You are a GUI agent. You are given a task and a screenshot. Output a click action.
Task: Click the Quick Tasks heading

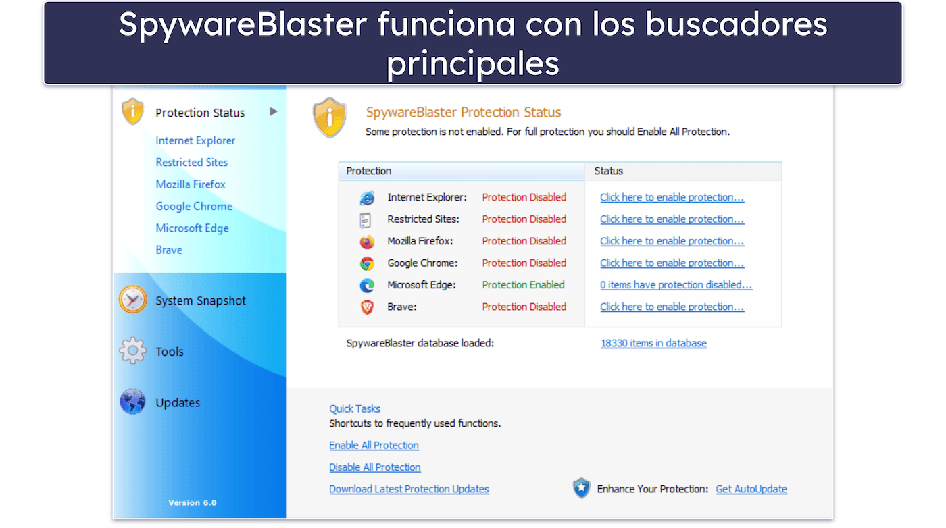[x=355, y=408]
